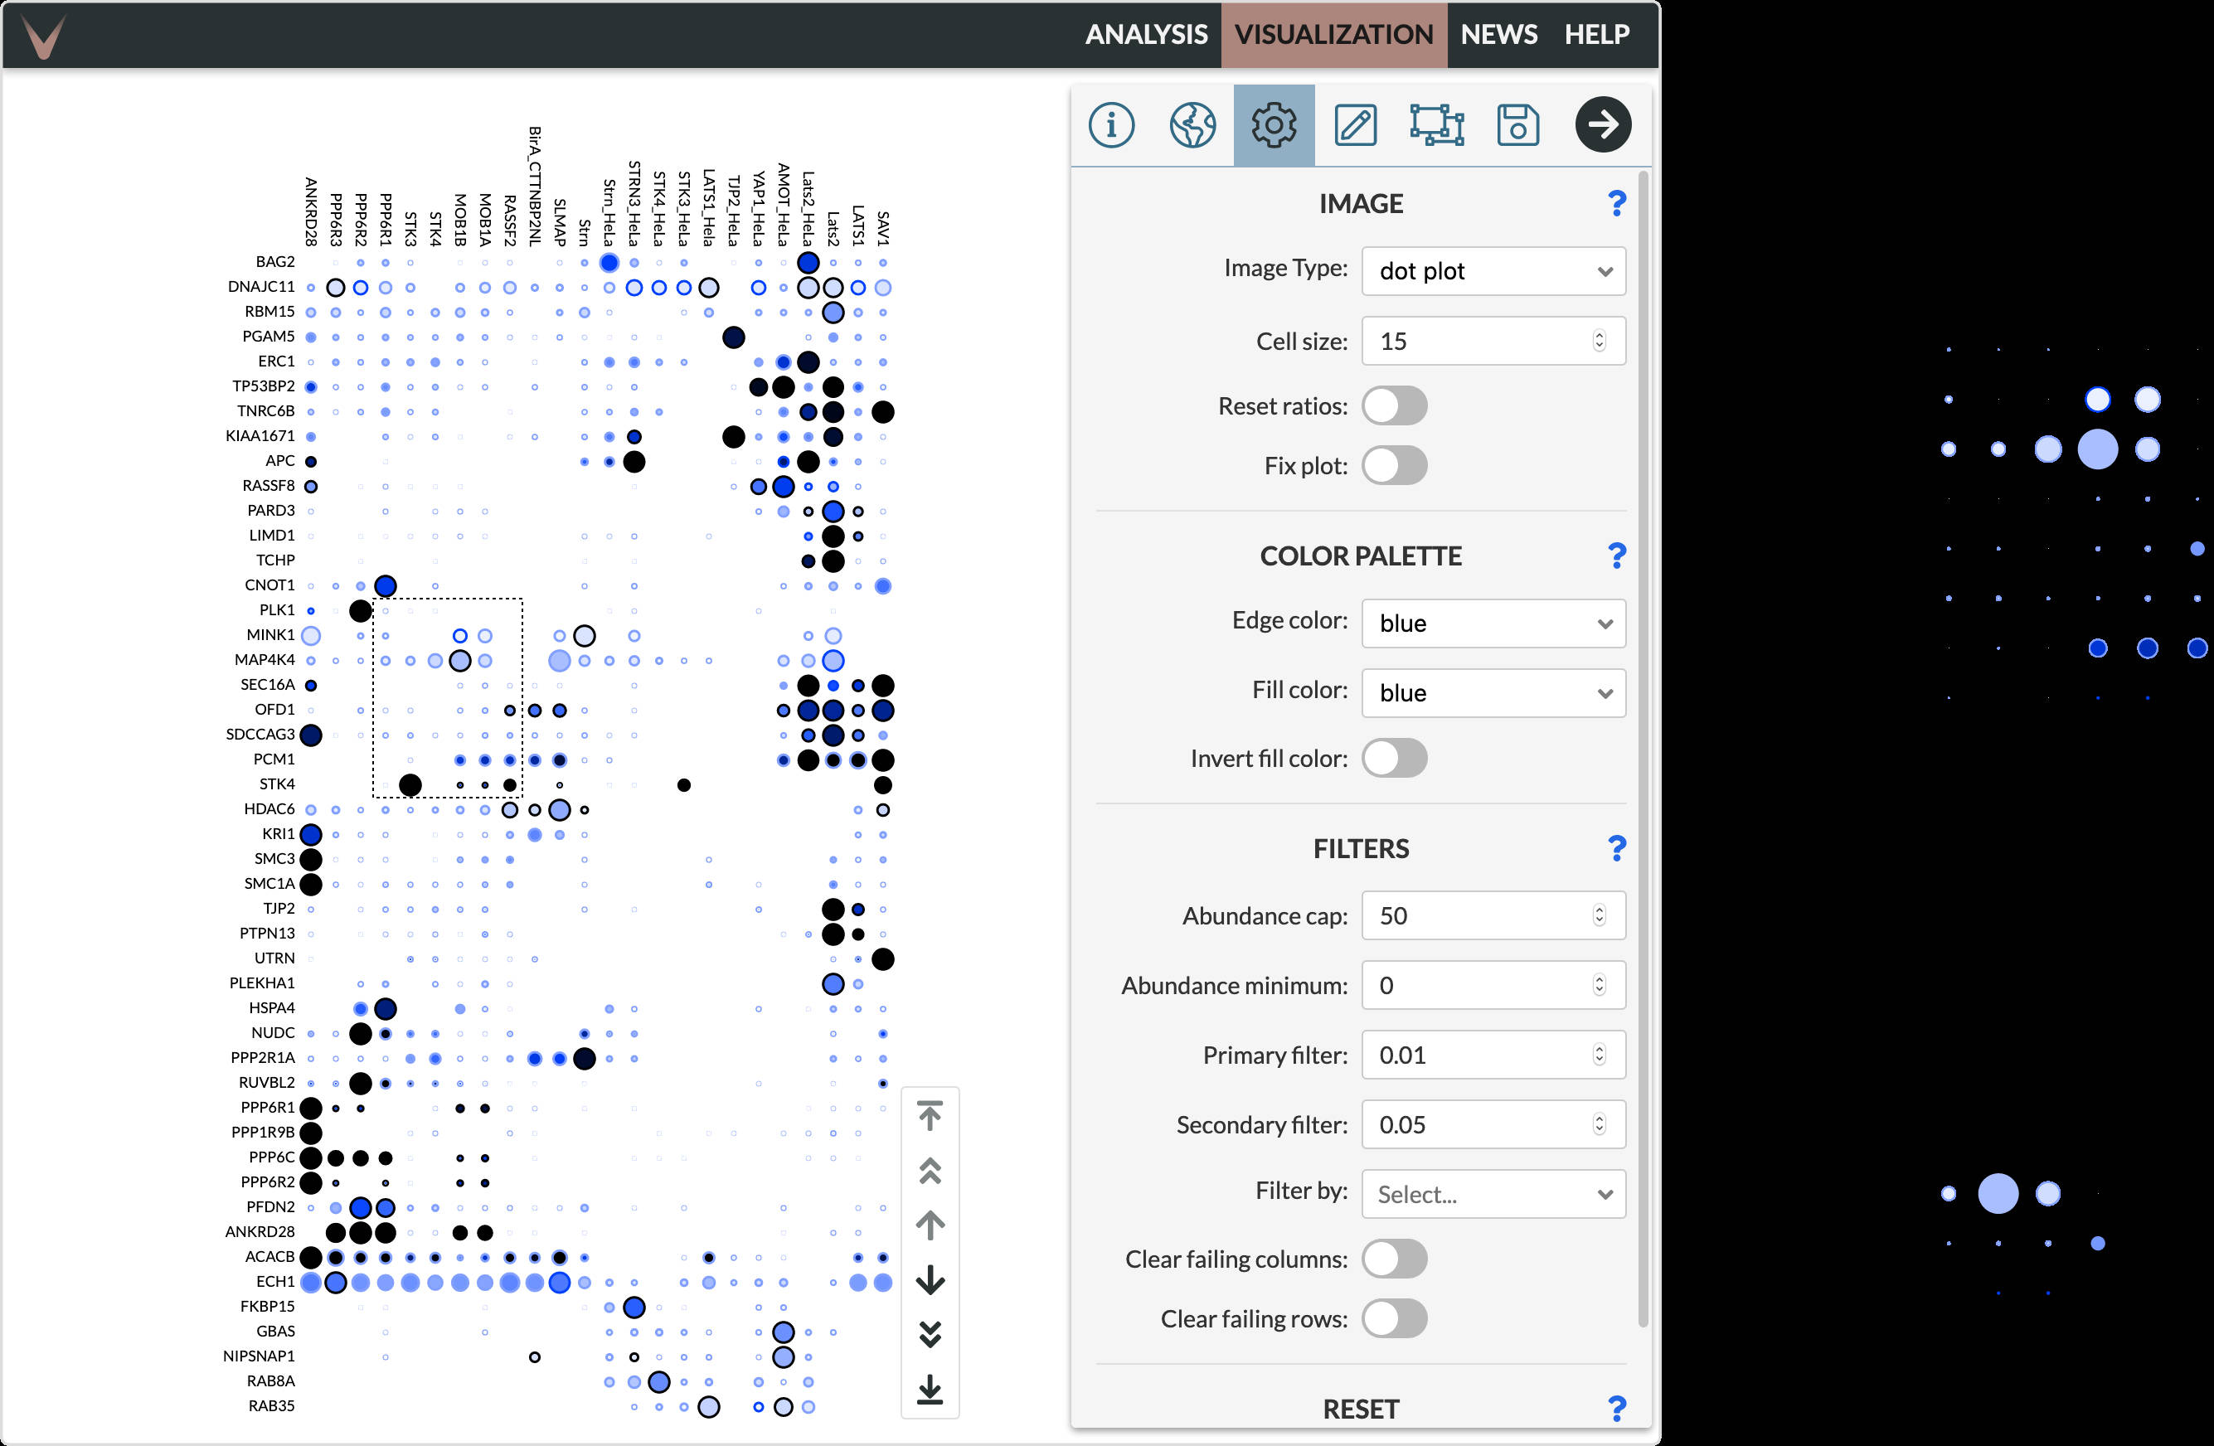Click the Image section help question mark
Image resolution: width=2214 pixels, height=1446 pixels.
1616,204
